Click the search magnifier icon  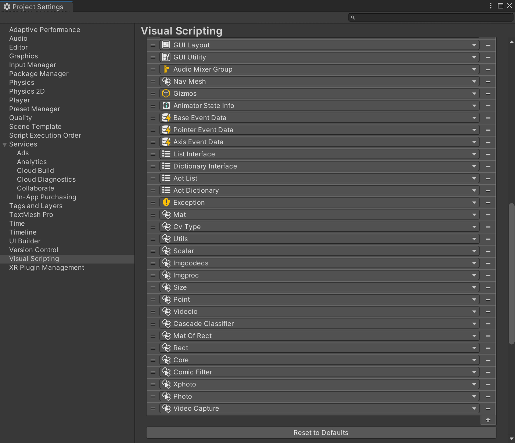353,17
